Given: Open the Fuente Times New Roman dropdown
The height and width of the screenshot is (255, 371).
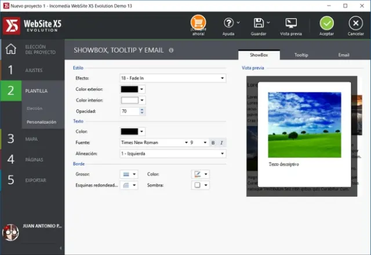Looking at the screenshot, I should pos(154,142).
